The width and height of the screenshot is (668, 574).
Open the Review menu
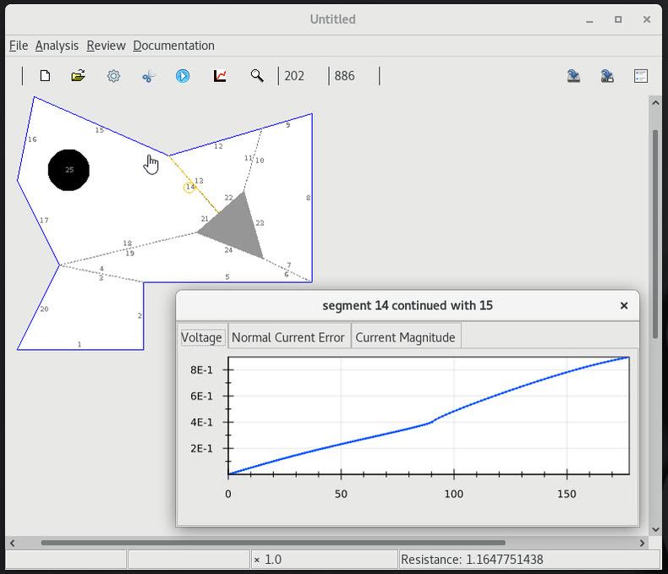(x=106, y=46)
